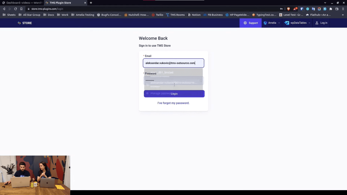The height and width of the screenshot is (195, 347).
Task: Open the browser hamburger main menu
Action: coord(343,9)
